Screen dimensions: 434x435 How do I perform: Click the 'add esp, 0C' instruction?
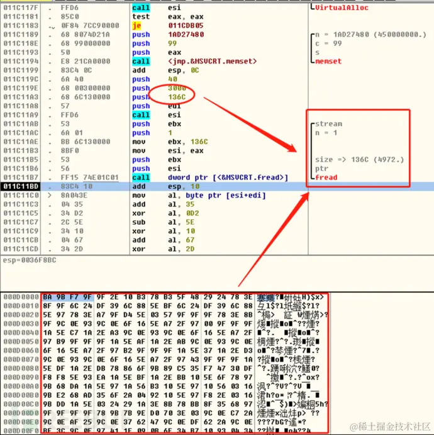coord(165,70)
